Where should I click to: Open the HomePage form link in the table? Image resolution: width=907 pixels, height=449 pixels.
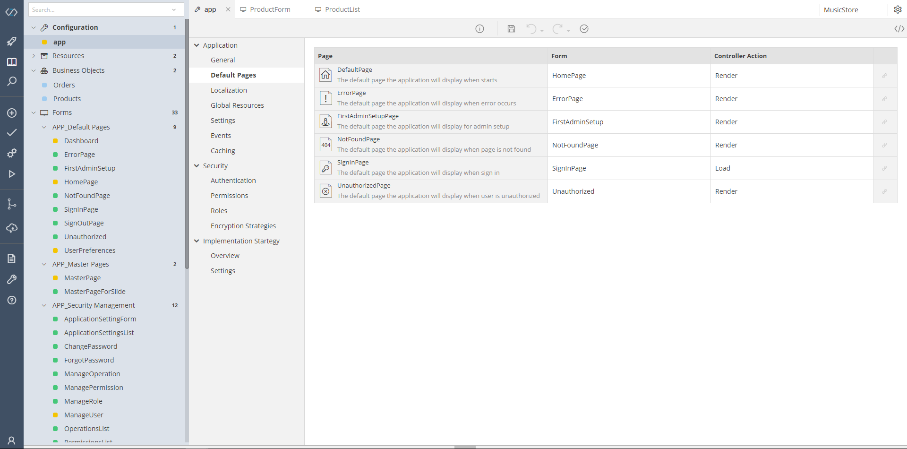[x=569, y=75]
